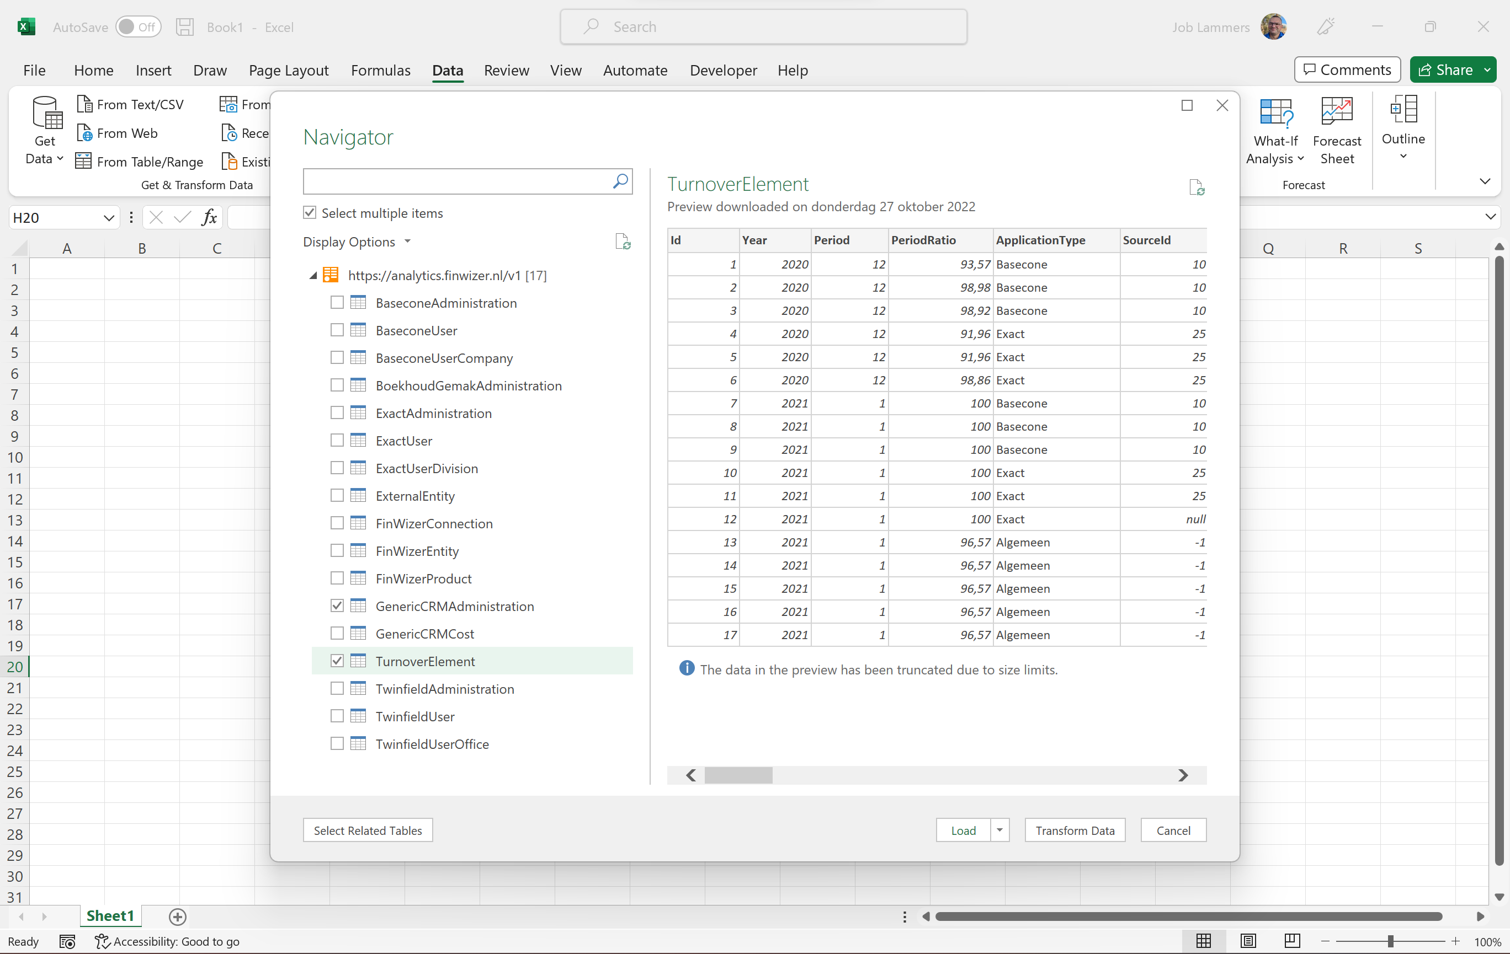
Task: Toggle AutoSave switch
Action: tap(138, 27)
